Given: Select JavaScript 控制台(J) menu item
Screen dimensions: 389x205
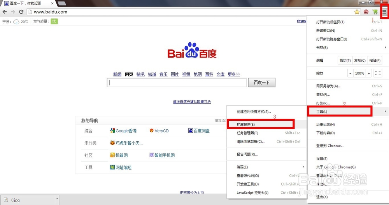Looking at the screenshot, I should point(267,193).
